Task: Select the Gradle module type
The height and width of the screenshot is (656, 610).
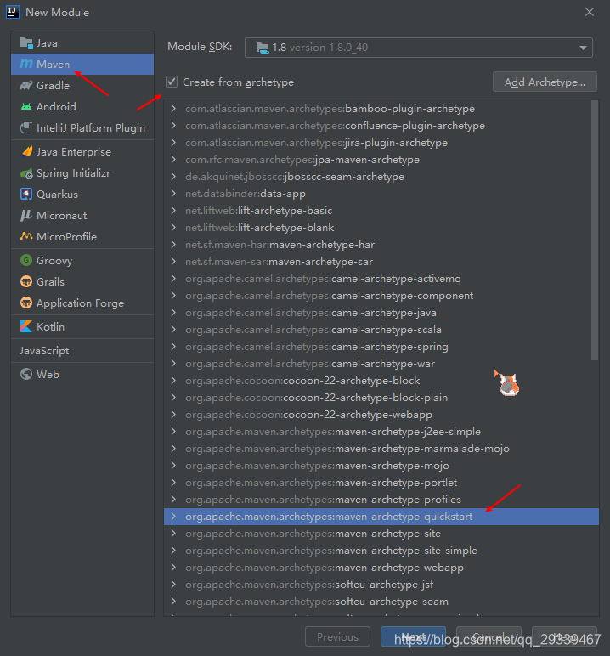Action: pyautogui.click(x=82, y=85)
